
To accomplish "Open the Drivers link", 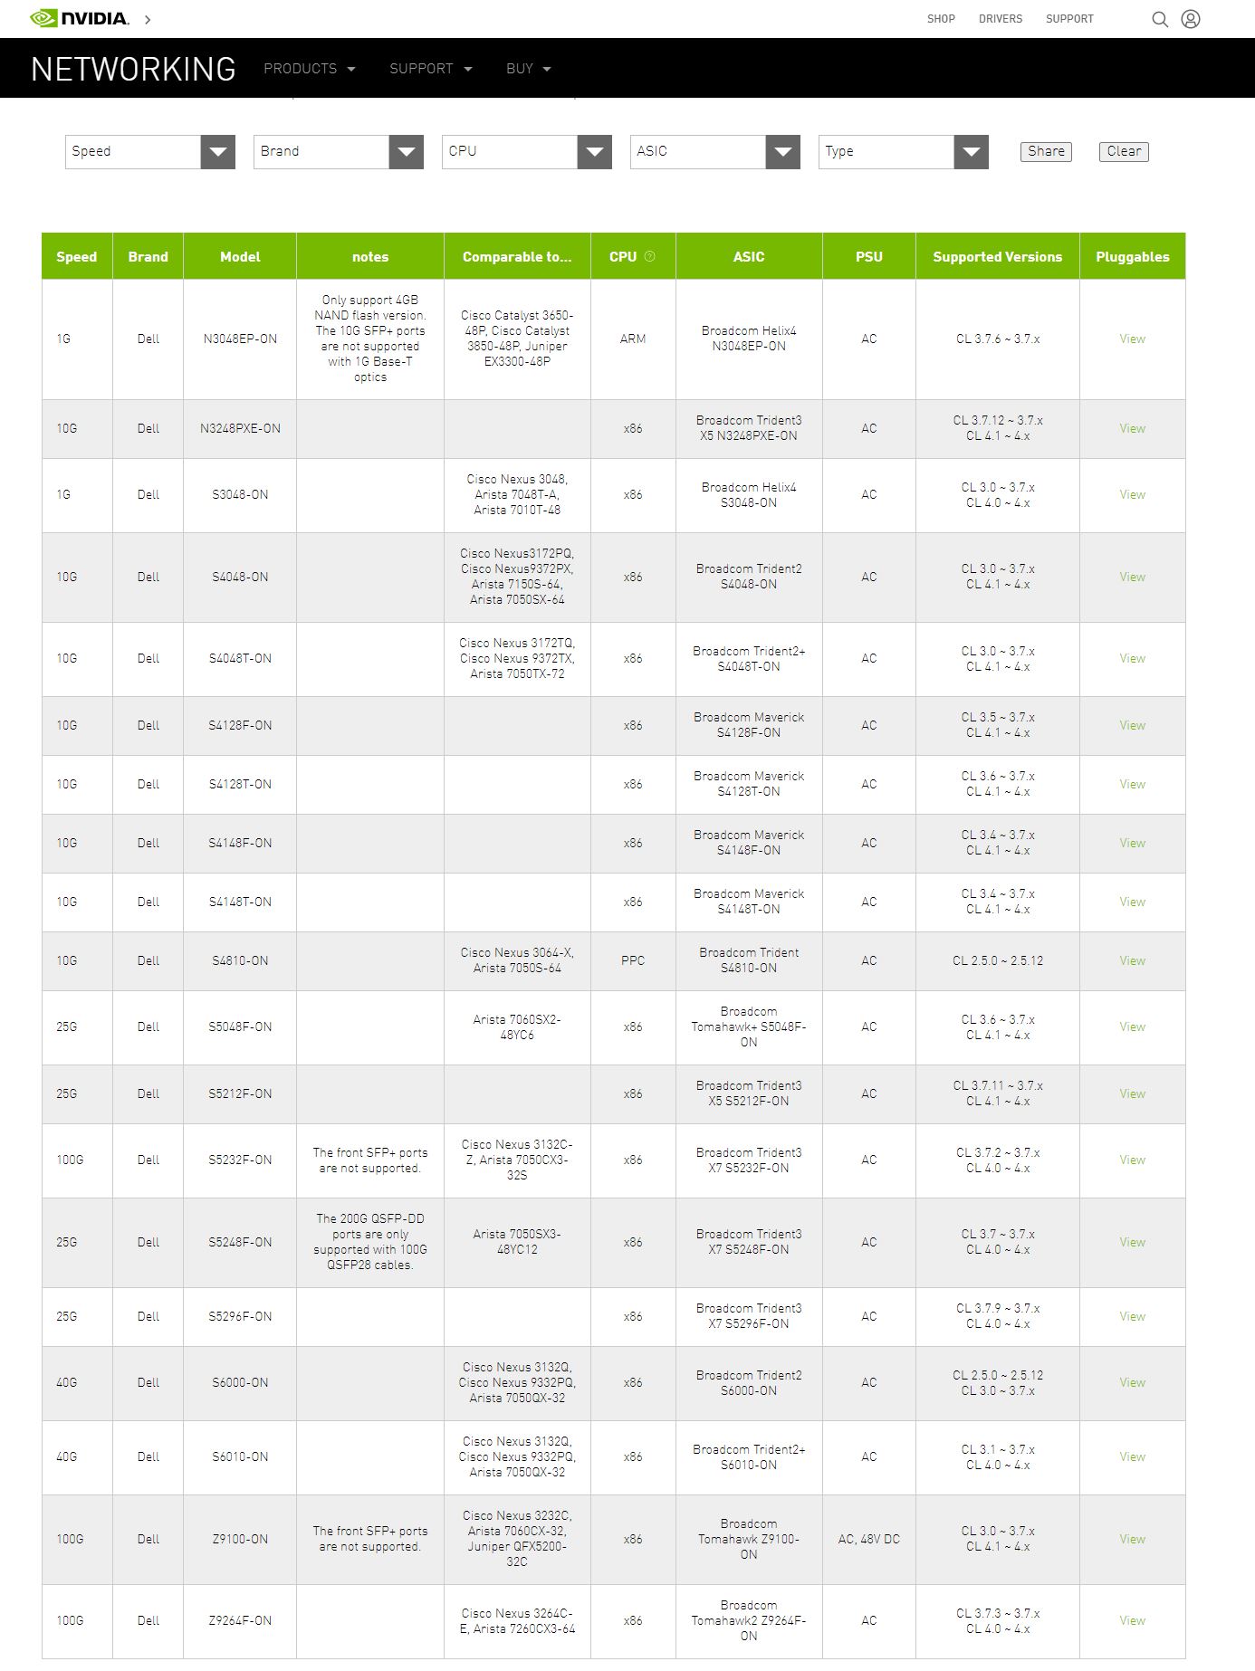I will [1000, 19].
